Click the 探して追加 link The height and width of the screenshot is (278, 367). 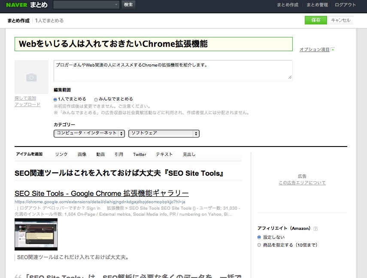point(25,98)
